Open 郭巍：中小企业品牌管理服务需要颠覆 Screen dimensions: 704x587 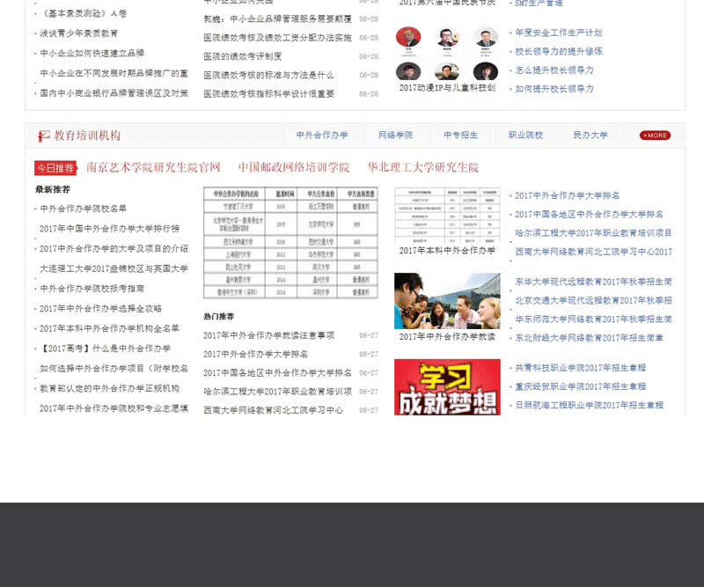pos(277,18)
